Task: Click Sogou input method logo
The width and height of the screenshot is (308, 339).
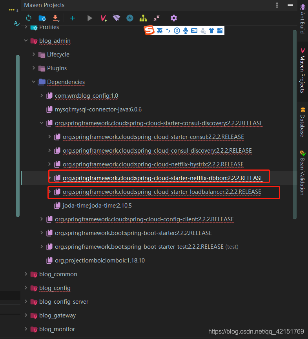Action: click(149, 30)
